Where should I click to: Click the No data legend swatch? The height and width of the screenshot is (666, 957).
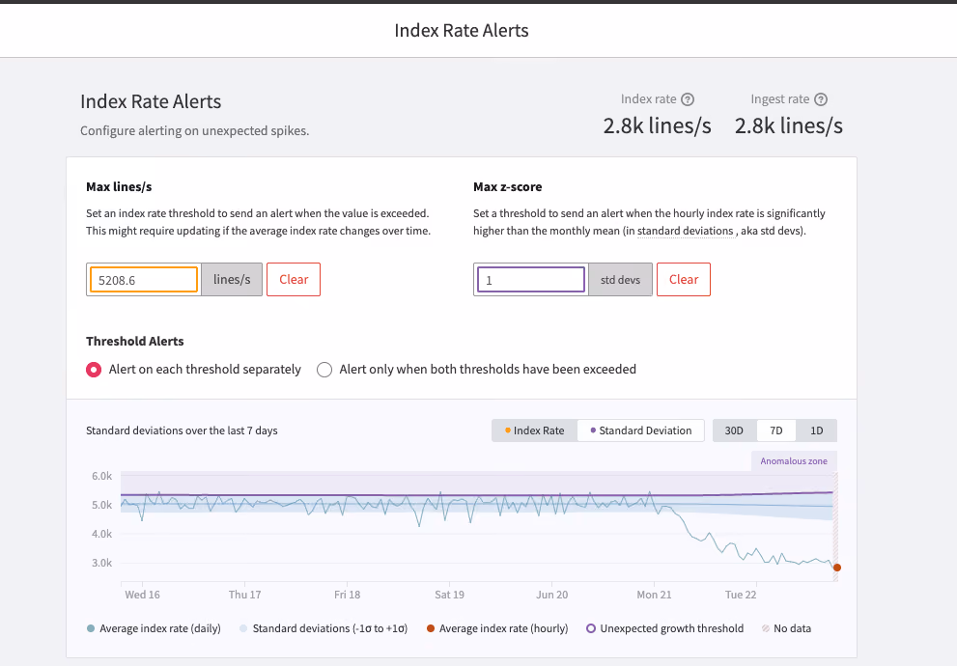pyautogui.click(x=766, y=628)
